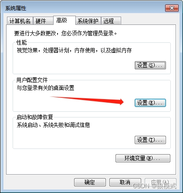Go to the 系统保护 tab

click(x=88, y=21)
